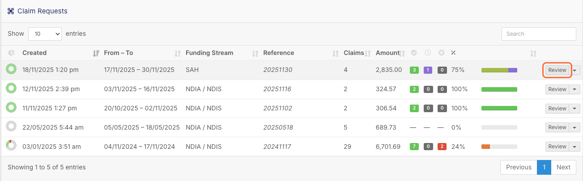583x181 pixels.
Task: Click the SAH funding stream cell
Action: pos(192,70)
